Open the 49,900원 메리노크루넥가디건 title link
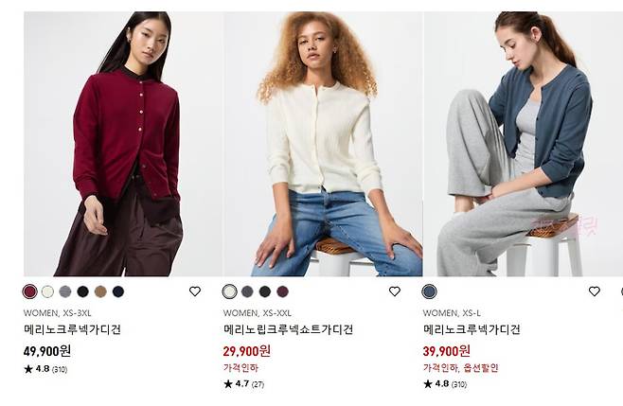The width and height of the screenshot is (623, 406). coord(72,329)
